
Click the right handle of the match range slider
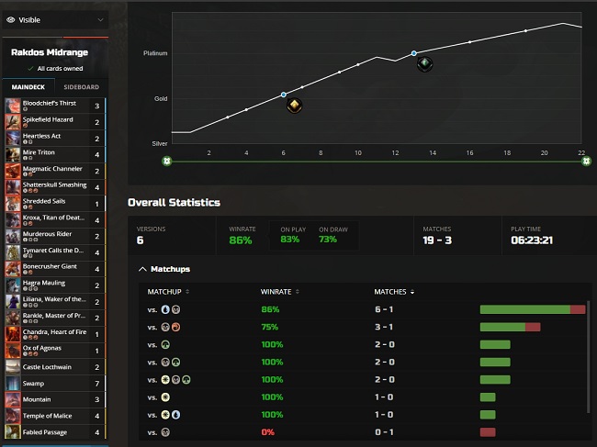click(586, 162)
